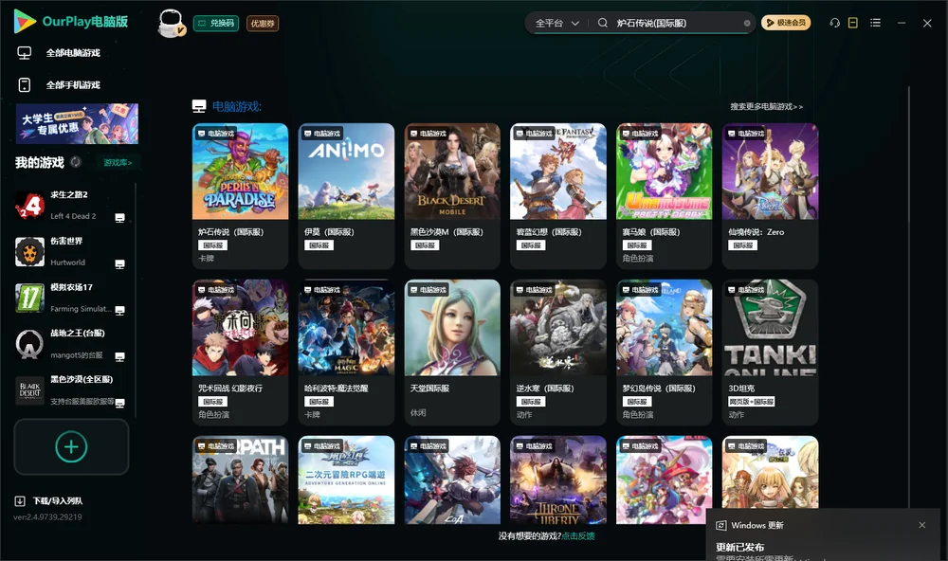Screen dimensions: 948x561
Task: Open 哈利波特:魔法觉醒 game card
Action: [x=346, y=353]
